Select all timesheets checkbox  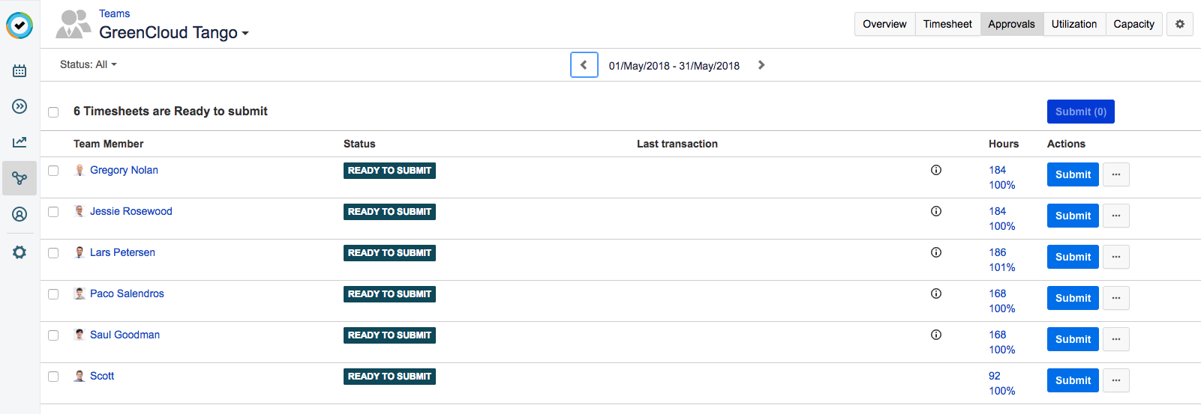pyautogui.click(x=53, y=112)
